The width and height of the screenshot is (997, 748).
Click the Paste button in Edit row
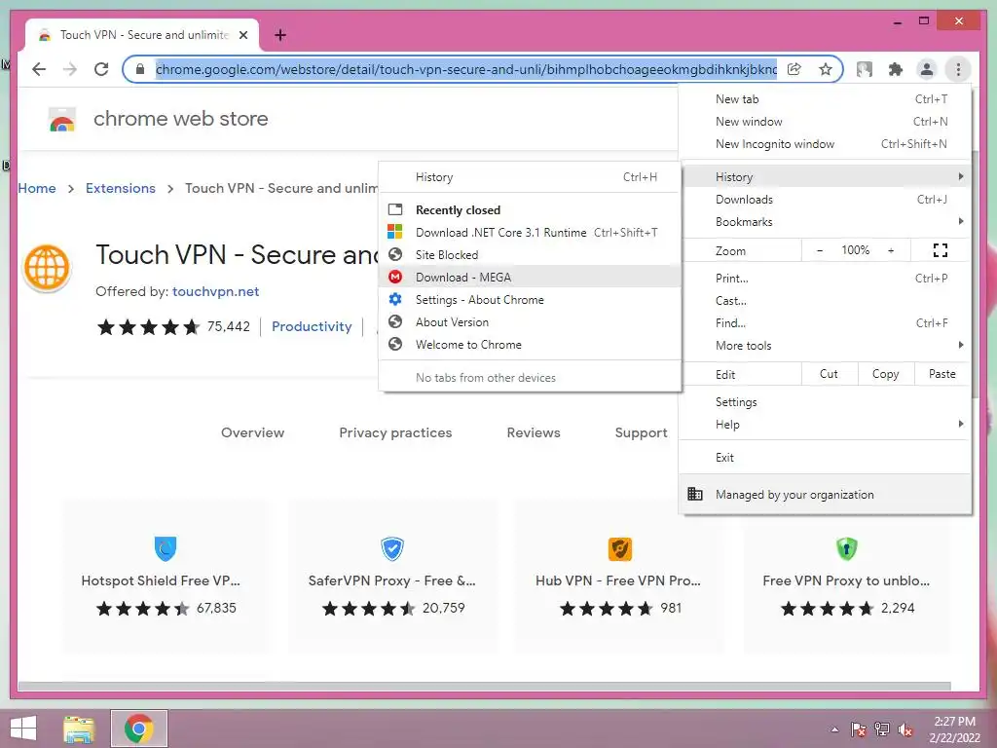942,374
